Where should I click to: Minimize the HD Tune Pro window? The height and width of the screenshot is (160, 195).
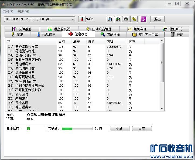170,4
